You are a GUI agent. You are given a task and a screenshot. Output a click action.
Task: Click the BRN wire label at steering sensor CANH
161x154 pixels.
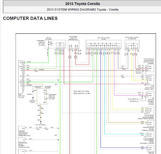142,121
